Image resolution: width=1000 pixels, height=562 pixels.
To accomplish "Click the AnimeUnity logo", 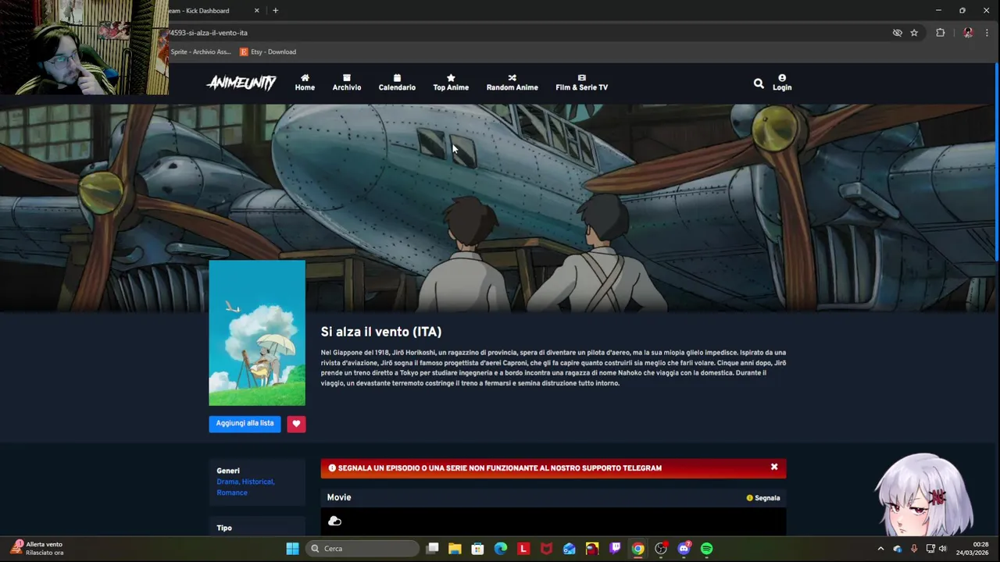I will point(241,83).
